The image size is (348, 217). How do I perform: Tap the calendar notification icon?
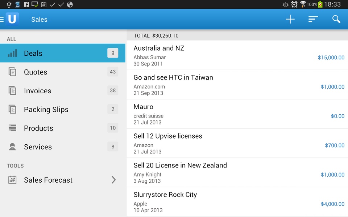44,4
